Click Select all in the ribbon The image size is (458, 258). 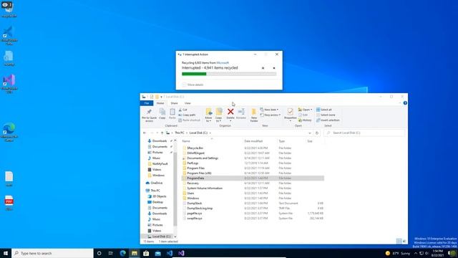pyautogui.click(x=324, y=110)
